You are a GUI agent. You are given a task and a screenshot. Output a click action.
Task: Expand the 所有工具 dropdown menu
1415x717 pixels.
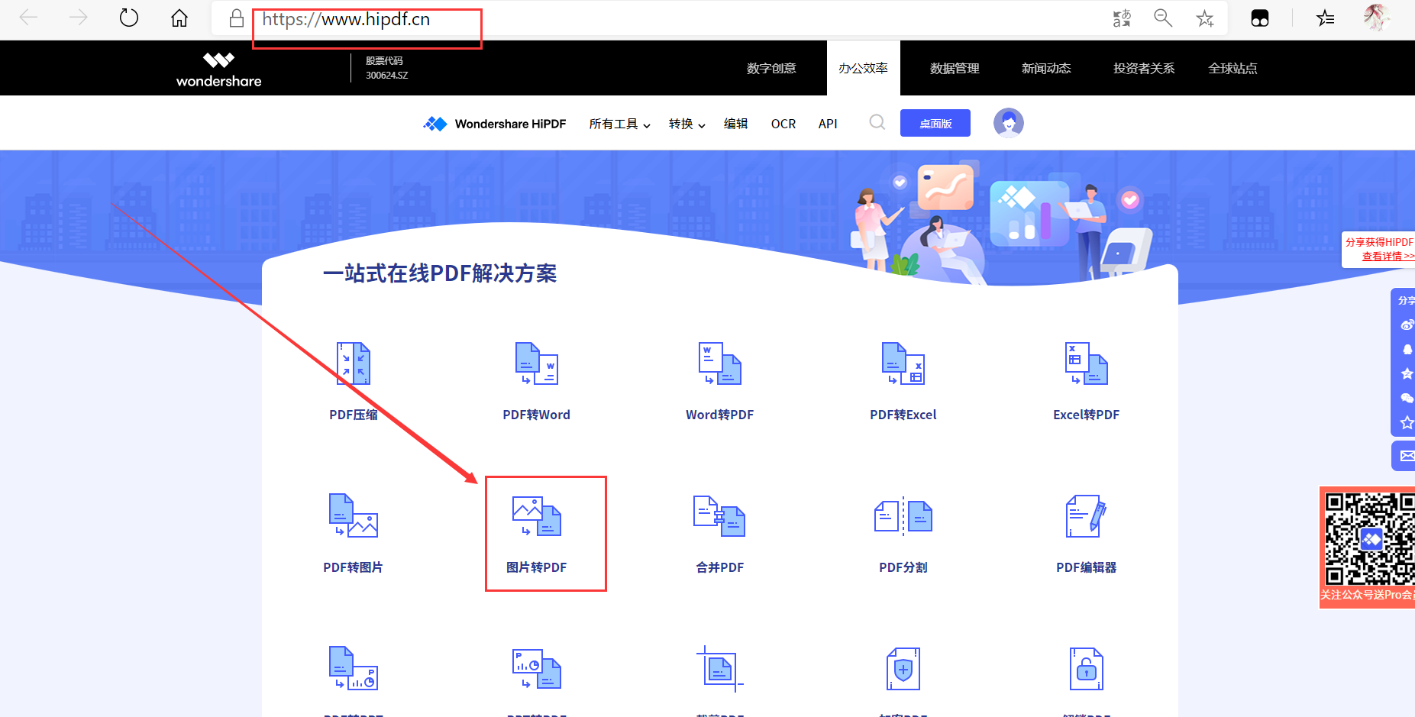click(619, 124)
